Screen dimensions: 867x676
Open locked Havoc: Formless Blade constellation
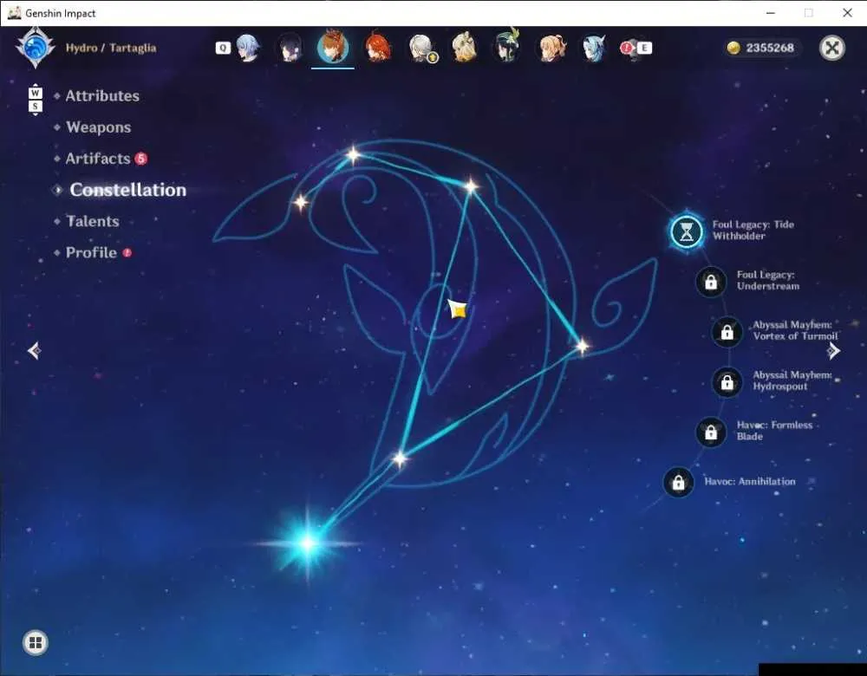711,432
